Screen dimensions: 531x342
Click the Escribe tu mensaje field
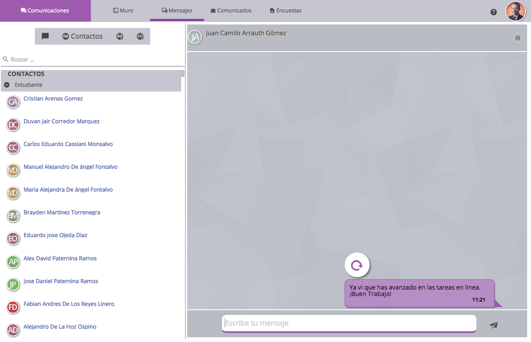point(349,323)
